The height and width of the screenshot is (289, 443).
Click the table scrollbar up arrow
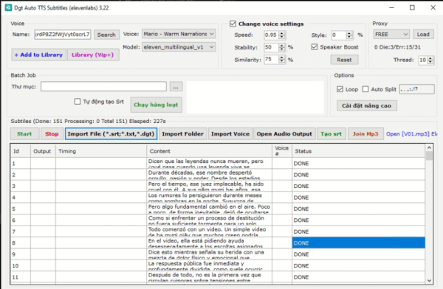[x=429, y=147]
